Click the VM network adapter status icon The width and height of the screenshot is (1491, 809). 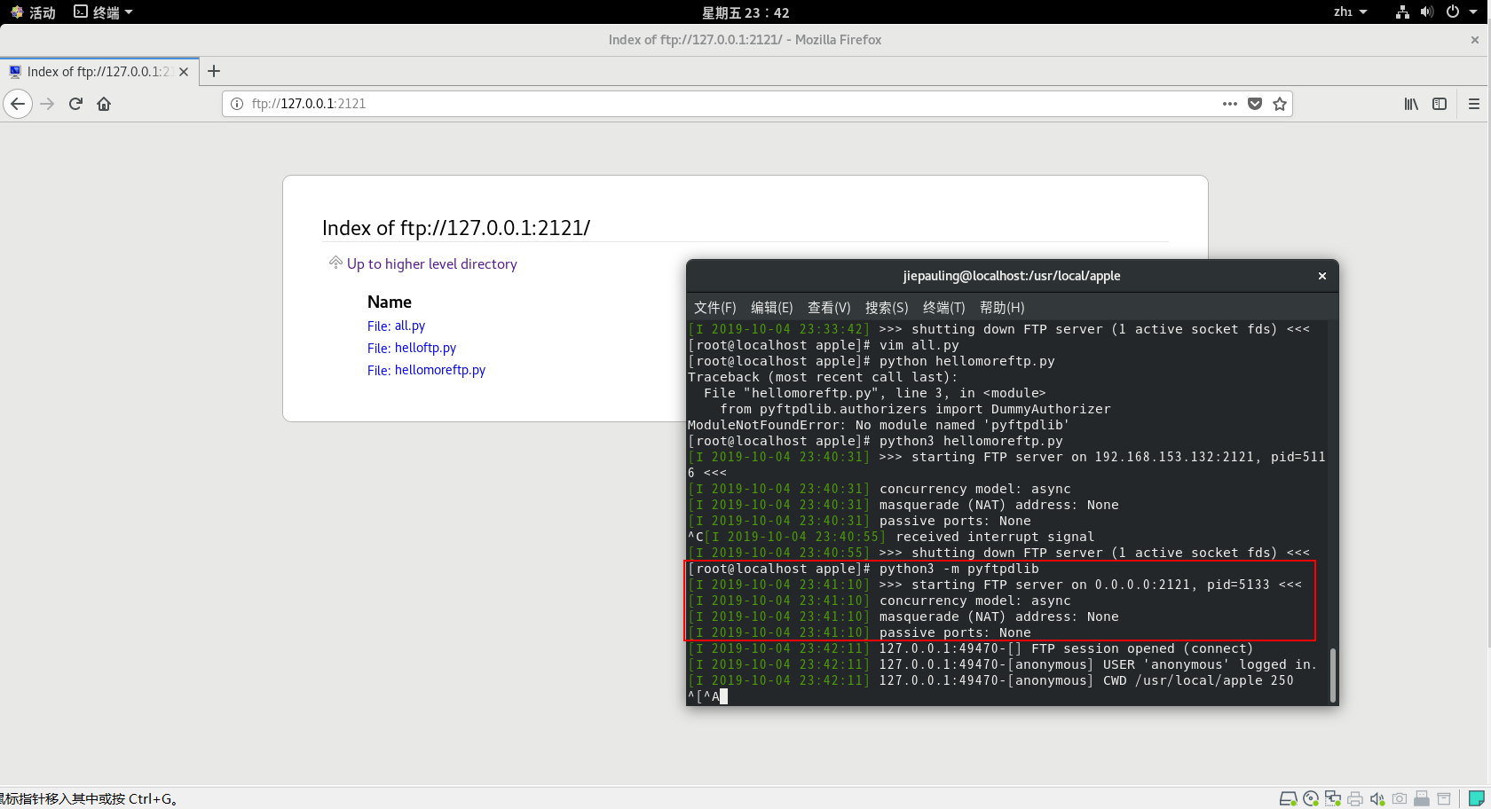click(x=1333, y=798)
